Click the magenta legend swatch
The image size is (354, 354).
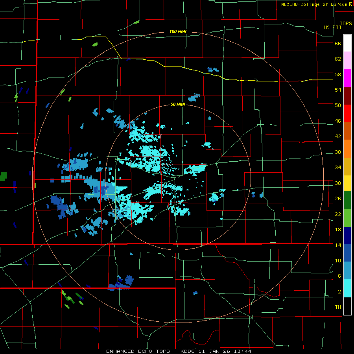point(347,78)
